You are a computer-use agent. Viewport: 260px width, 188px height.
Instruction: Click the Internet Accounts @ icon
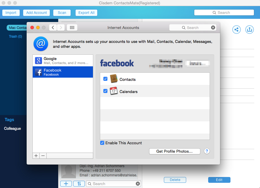[41, 44]
